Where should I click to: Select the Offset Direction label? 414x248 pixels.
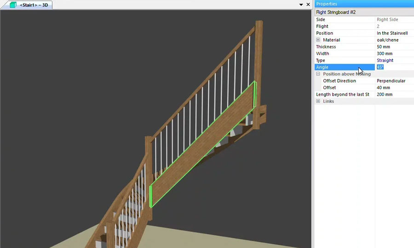coord(339,81)
